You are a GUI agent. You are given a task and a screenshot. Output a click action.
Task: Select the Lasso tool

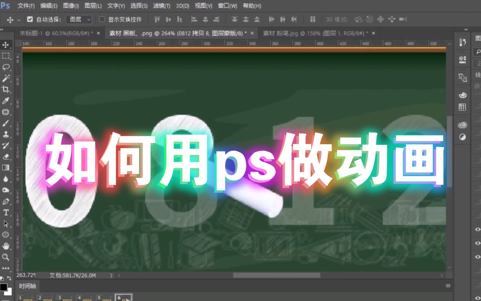(6, 67)
